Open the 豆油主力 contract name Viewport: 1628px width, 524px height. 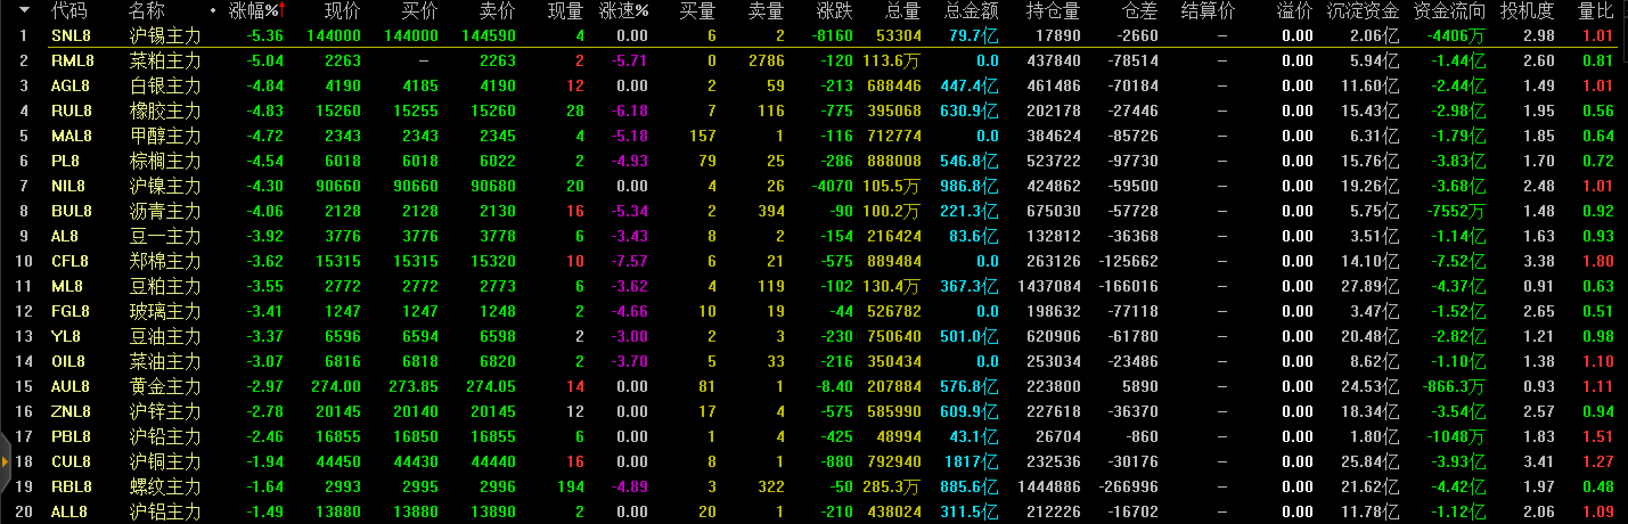(165, 336)
